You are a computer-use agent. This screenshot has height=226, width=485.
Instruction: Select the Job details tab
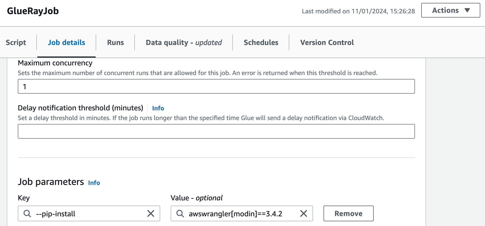[66, 42]
